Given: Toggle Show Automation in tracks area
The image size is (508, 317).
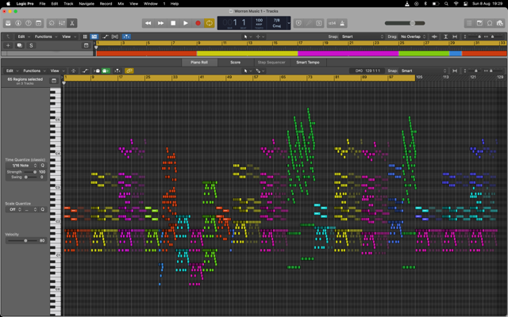Looking at the screenshot, I should pos(105,36).
